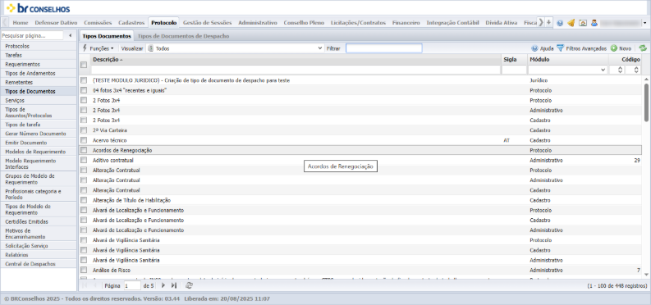Click the Sigla column filter field
The height and width of the screenshot is (305, 651).
(514, 70)
